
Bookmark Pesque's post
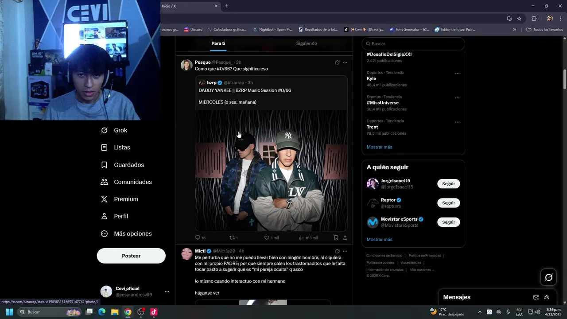click(x=336, y=238)
